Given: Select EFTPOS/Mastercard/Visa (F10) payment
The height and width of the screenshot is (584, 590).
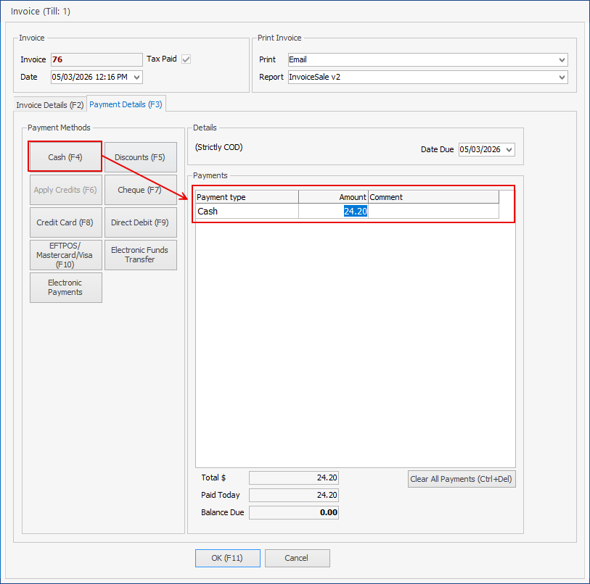Looking at the screenshot, I should click(x=66, y=255).
